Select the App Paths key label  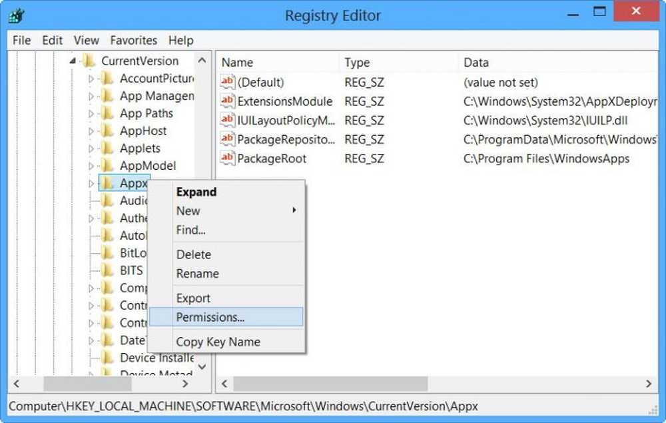point(147,113)
